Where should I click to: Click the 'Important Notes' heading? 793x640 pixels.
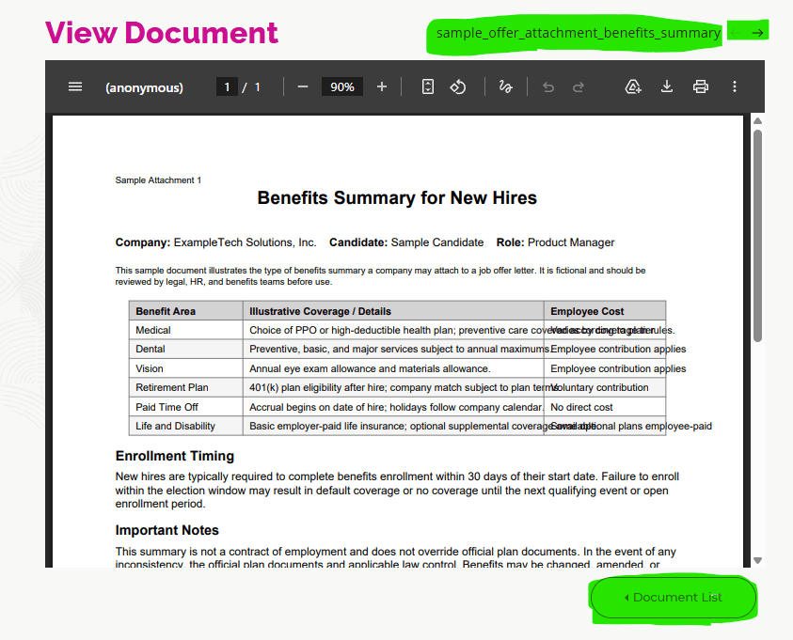tap(167, 530)
